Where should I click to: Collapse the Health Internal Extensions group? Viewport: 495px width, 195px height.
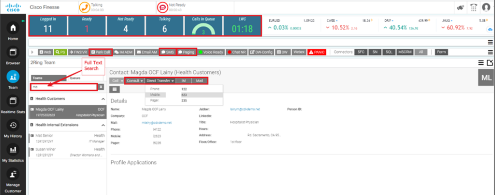tap(103, 125)
